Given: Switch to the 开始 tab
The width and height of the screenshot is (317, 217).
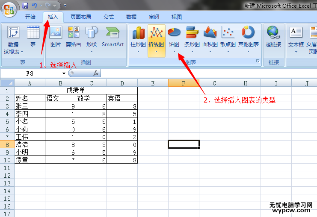Looking at the screenshot, I should [x=30, y=17].
